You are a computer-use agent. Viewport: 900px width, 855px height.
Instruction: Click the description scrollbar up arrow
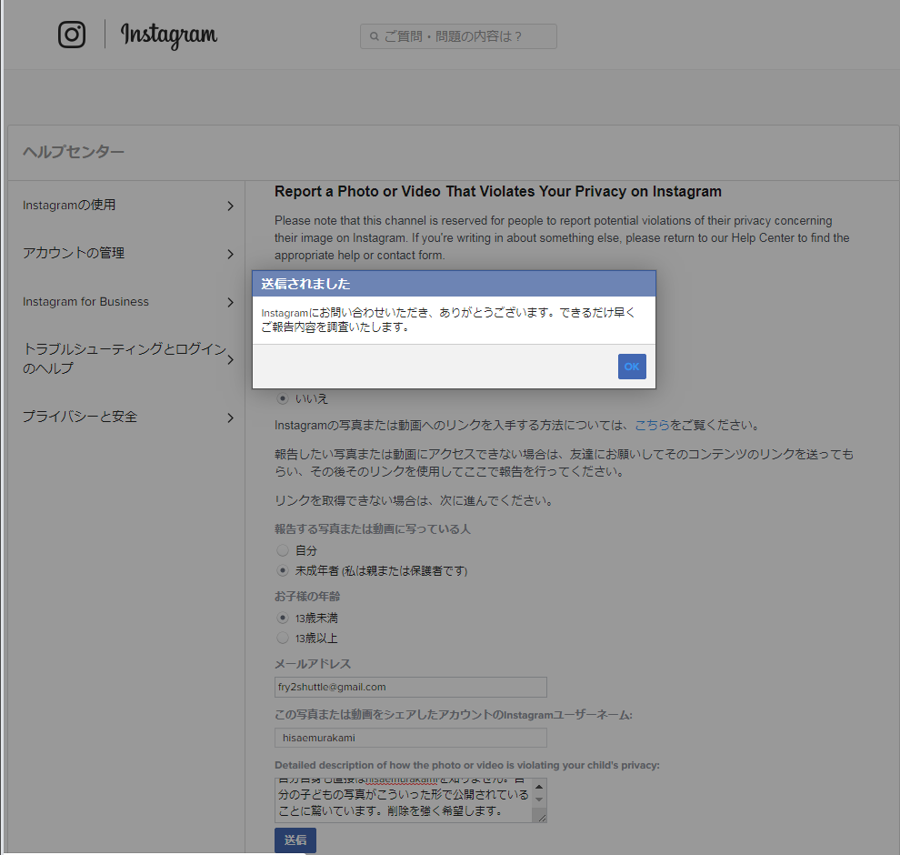coord(539,787)
